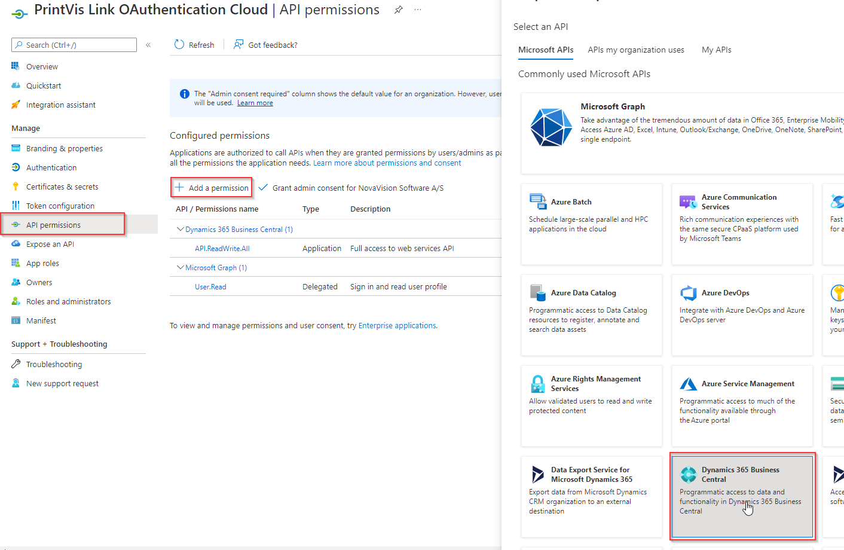Click the Azure Rights Management lock icon
The height and width of the screenshot is (550, 844).
pyautogui.click(x=537, y=384)
